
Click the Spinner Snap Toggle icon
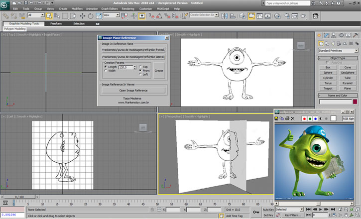[175, 16]
